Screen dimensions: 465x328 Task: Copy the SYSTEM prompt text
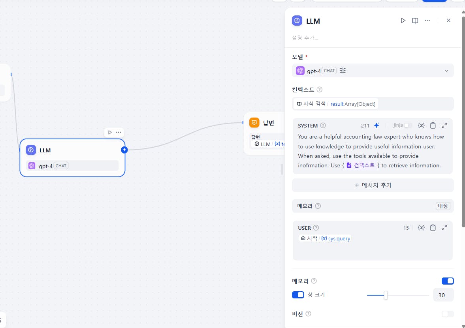coord(433,126)
